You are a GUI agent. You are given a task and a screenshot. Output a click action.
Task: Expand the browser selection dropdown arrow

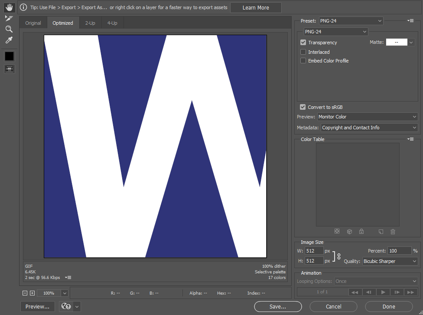tap(77, 307)
